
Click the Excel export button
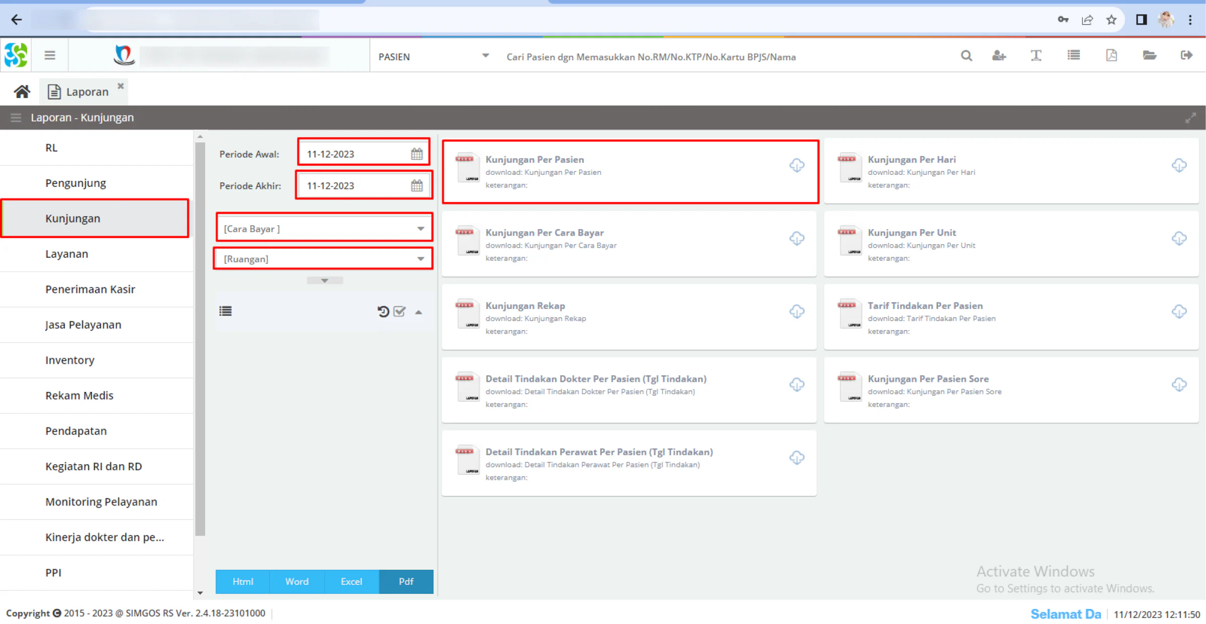pos(351,582)
